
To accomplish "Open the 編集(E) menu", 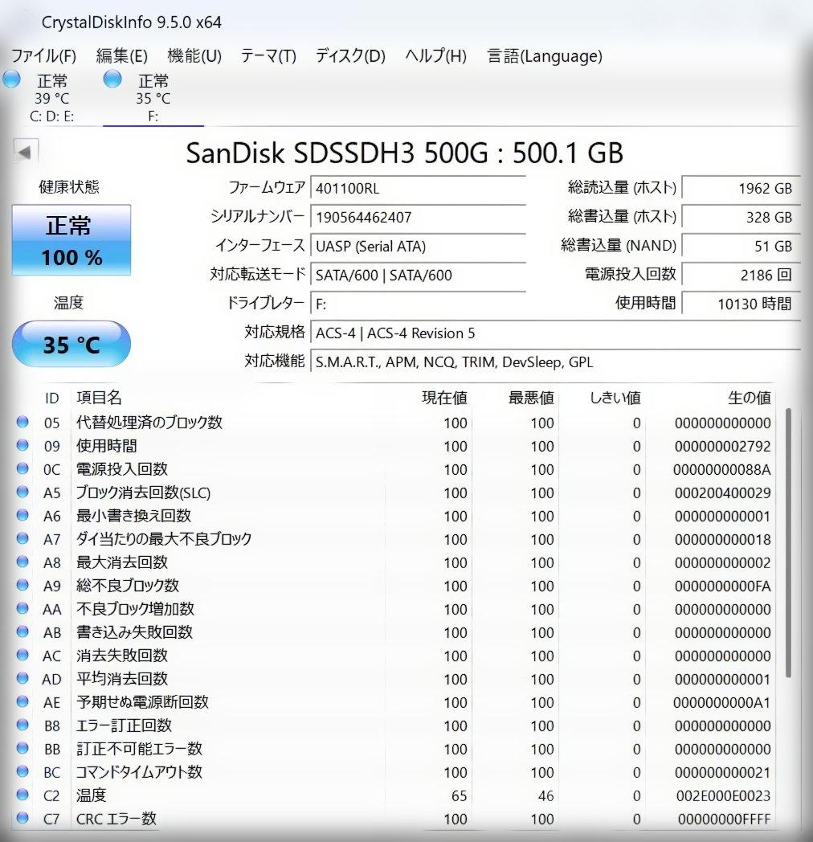I will (122, 56).
